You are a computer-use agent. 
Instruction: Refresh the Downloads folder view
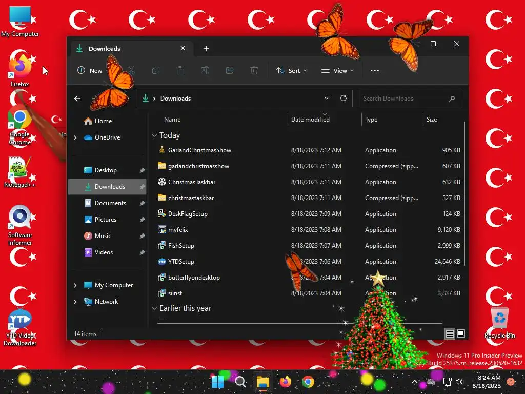343,98
